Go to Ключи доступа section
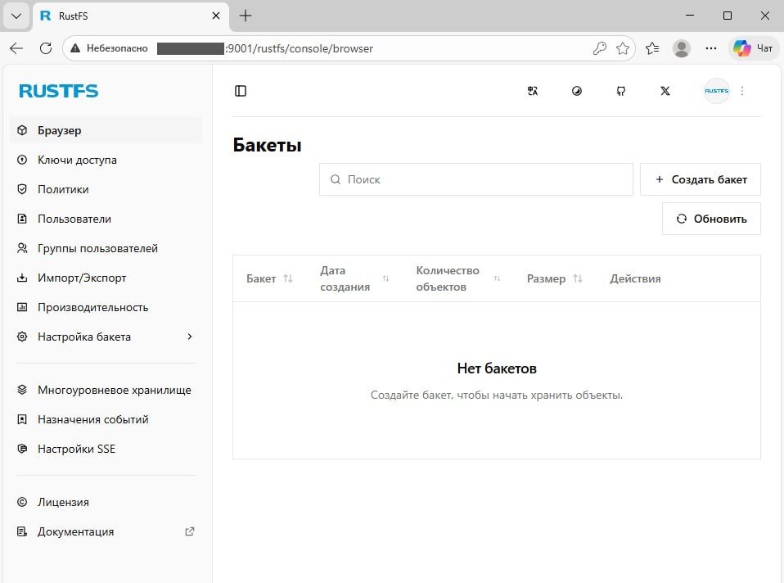The height and width of the screenshot is (583, 784). pyautogui.click(x=106, y=160)
